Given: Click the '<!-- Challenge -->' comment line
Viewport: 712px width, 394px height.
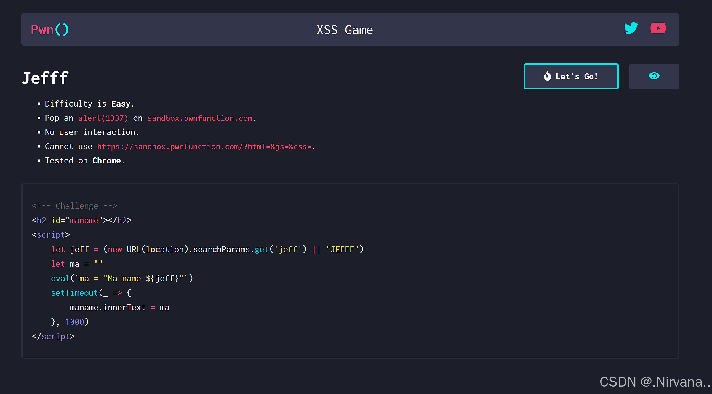Looking at the screenshot, I should [75, 206].
